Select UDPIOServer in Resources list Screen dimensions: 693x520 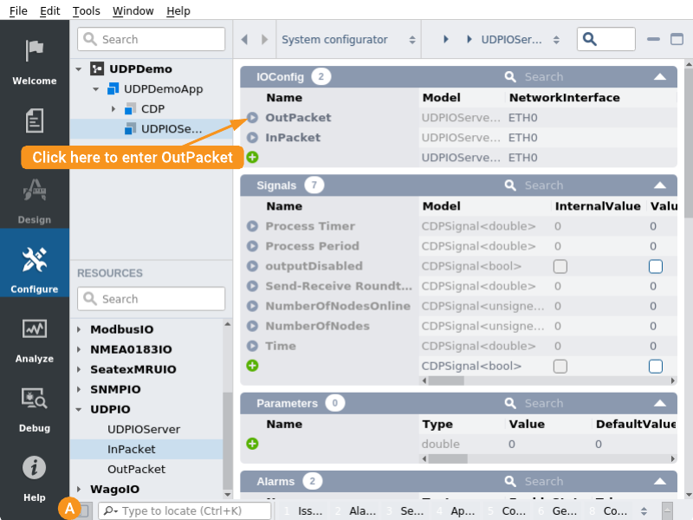coord(143,429)
